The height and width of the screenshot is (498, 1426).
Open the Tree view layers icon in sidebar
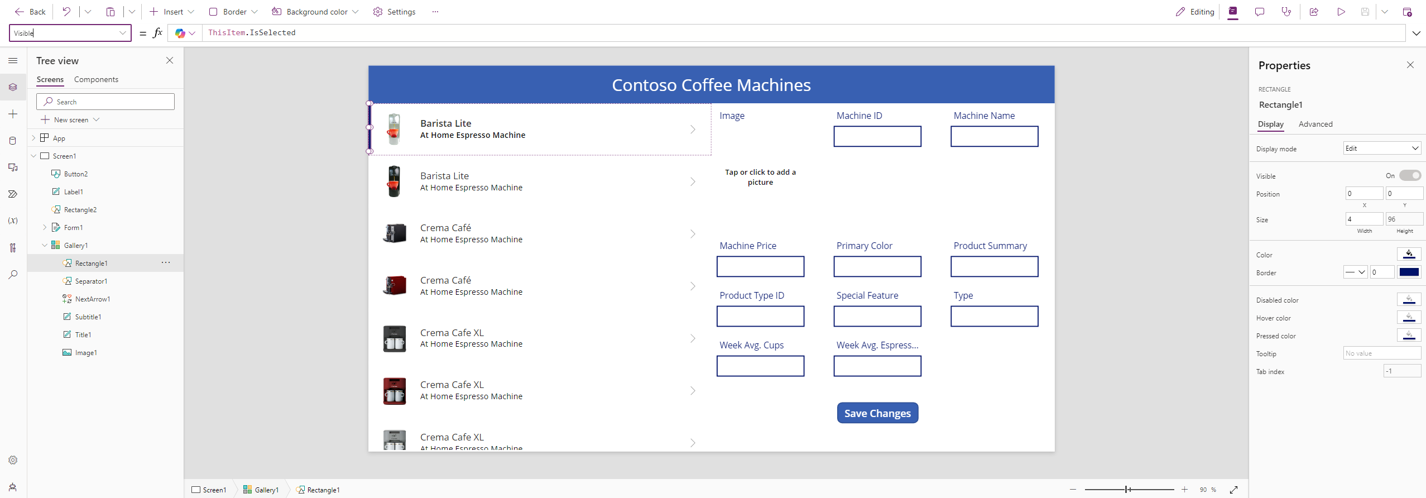click(x=13, y=87)
